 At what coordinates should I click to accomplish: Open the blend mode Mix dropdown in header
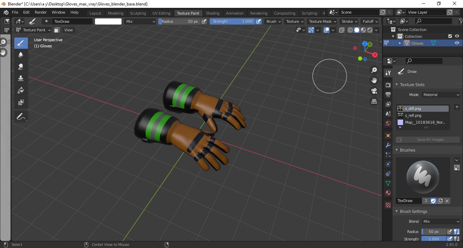[140, 21]
